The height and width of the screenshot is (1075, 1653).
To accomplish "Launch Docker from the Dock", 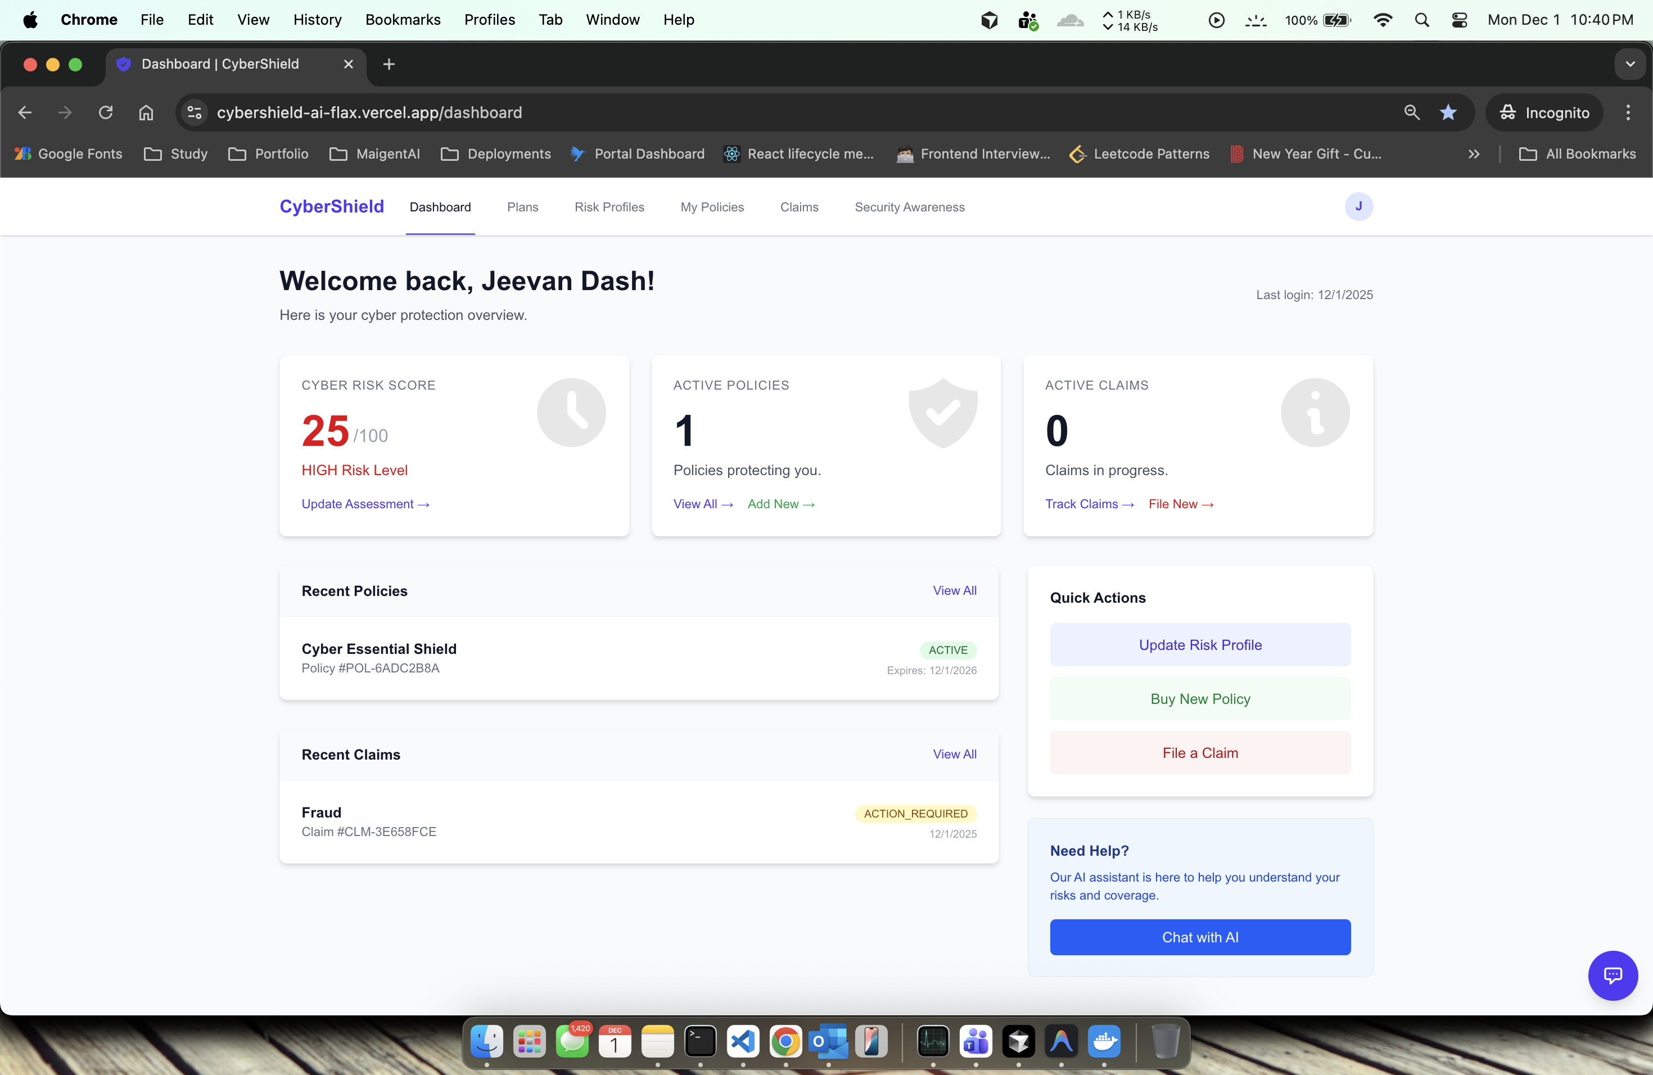I will 1105,1042.
